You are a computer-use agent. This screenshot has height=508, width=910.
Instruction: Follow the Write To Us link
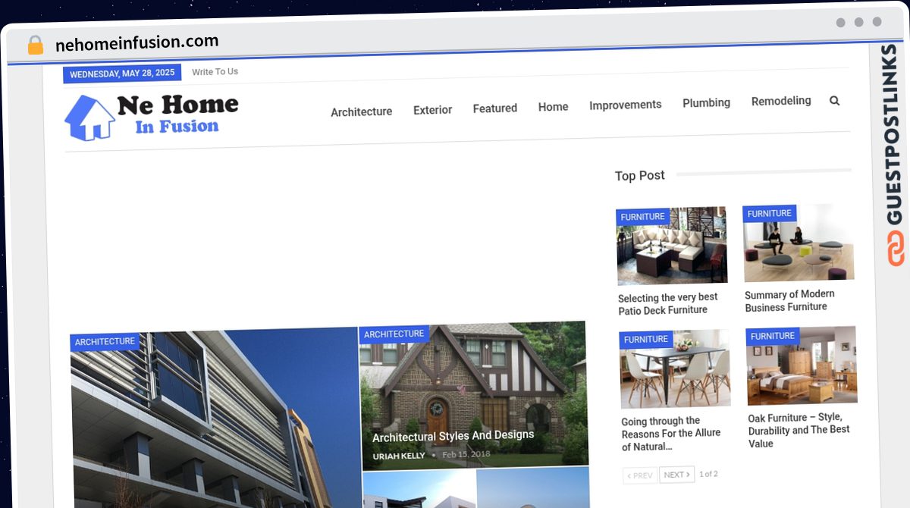215,71
